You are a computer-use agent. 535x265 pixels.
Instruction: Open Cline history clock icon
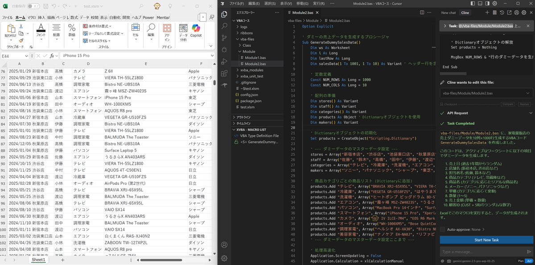coord(502,13)
